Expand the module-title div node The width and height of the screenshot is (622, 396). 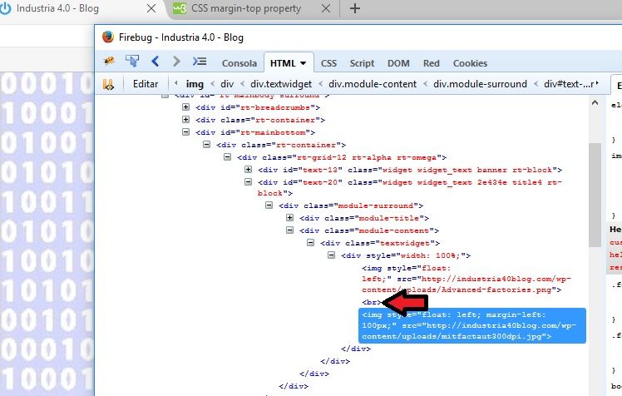coord(290,217)
